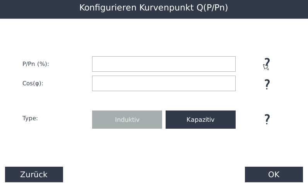The height and width of the screenshot is (183, 308).
Task: Focus the P/Pn (%) input field
Action: [164, 64]
